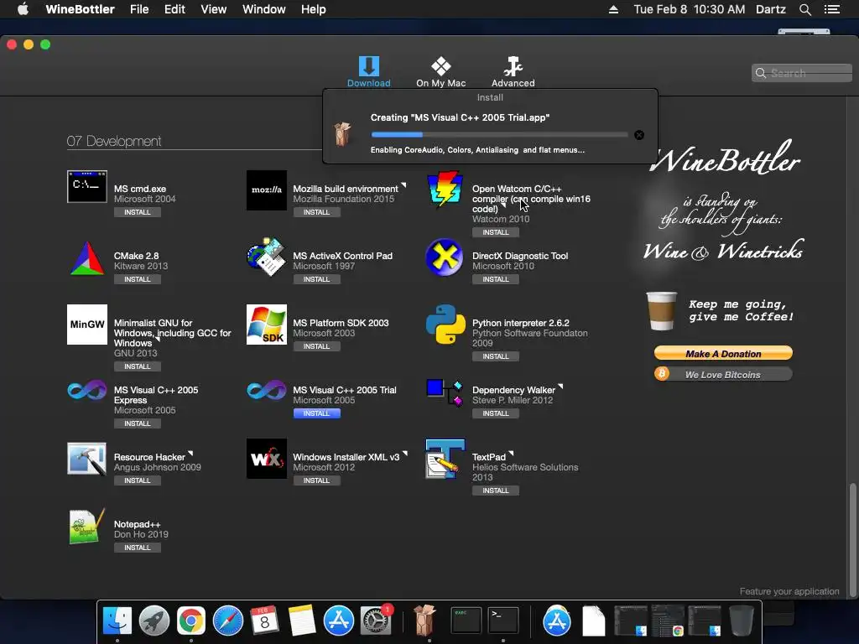Image resolution: width=859 pixels, height=644 pixels.
Task: Expand Windows Installer XML v3 description triangle
Action: pyautogui.click(x=405, y=454)
